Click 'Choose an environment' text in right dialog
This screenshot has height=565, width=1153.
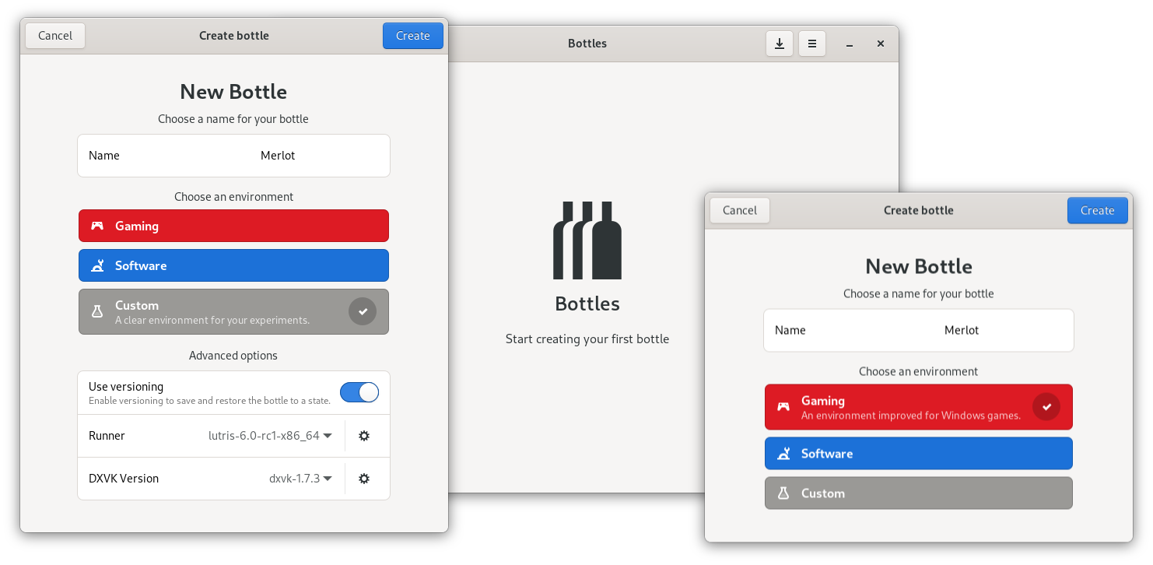919,371
